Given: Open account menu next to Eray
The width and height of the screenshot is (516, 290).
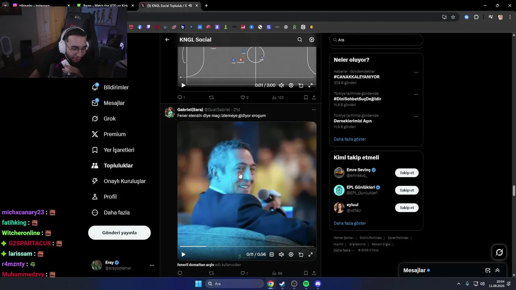Looking at the screenshot, I should (x=152, y=265).
